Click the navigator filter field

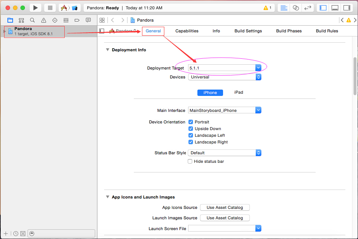tap(61, 233)
